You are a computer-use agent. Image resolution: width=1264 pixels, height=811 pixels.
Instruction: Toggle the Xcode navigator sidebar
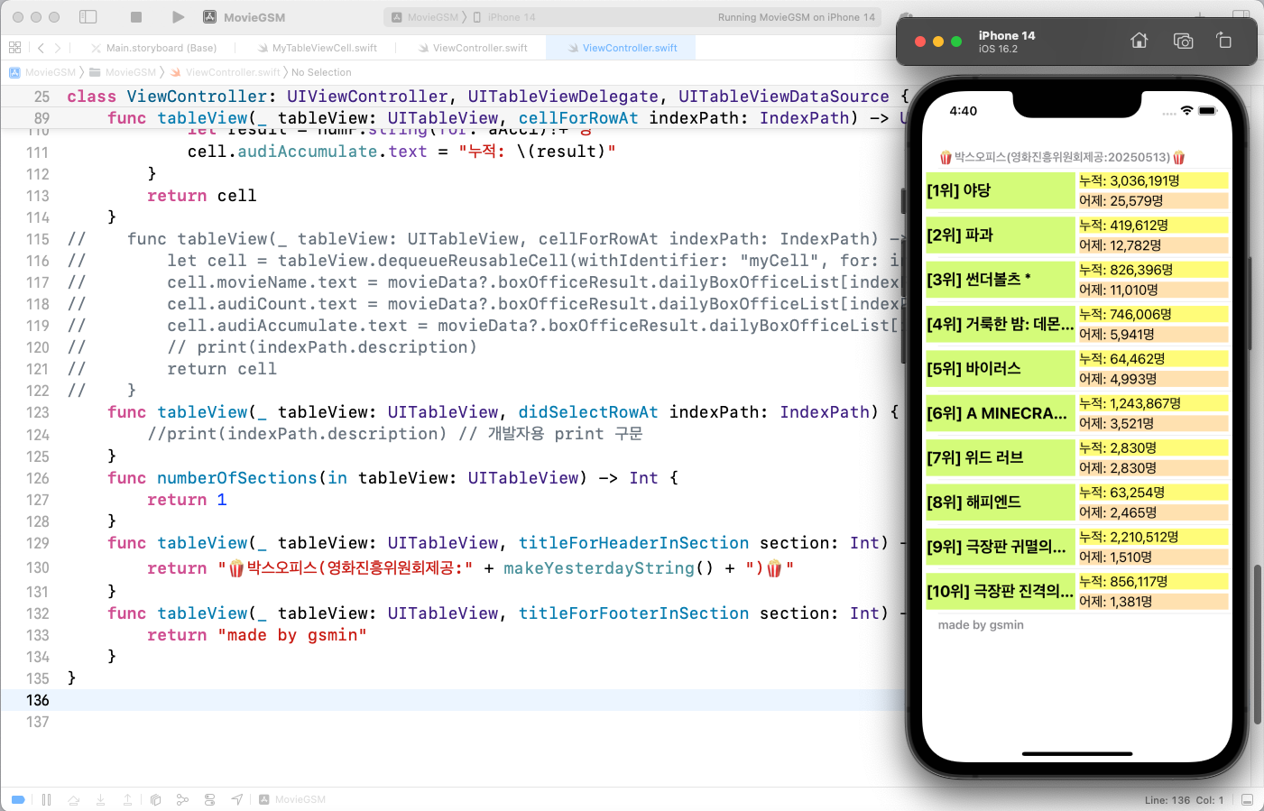pos(88,17)
